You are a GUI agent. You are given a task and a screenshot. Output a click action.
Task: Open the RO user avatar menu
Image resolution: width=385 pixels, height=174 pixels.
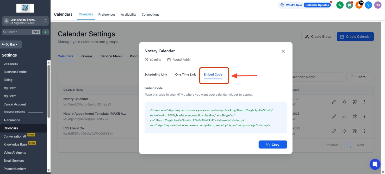pyautogui.click(x=378, y=5)
